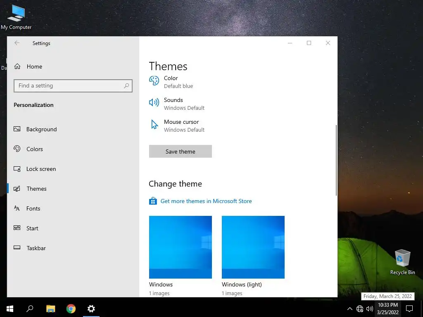Open Get more themes in Microsoft Store

(206, 201)
